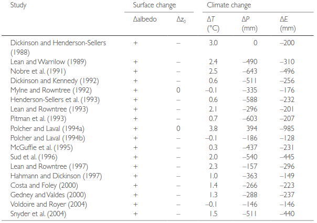Screen dimensions: 317x223
Task: Click Sud et al. (1996) study name
Action: point(34,157)
